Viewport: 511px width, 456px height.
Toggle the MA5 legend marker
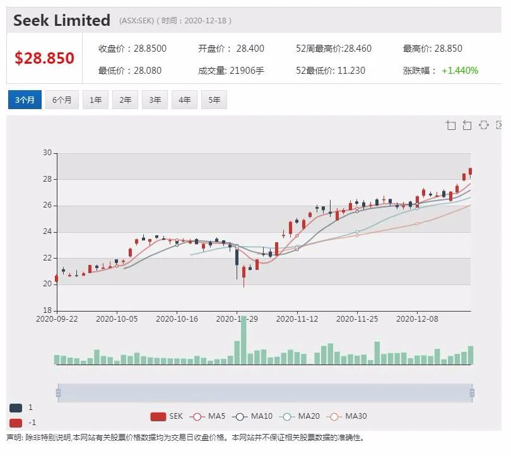[x=197, y=417]
